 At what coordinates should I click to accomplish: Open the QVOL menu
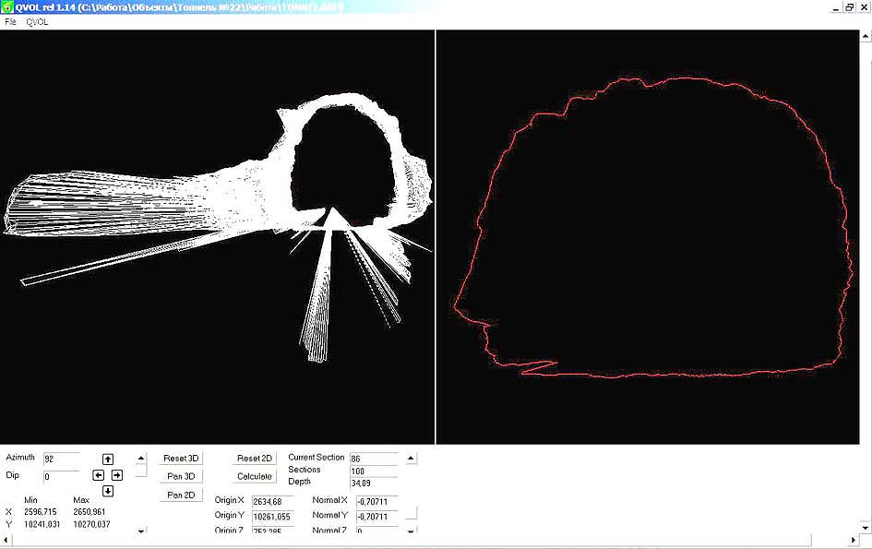click(x=37, y=22)
